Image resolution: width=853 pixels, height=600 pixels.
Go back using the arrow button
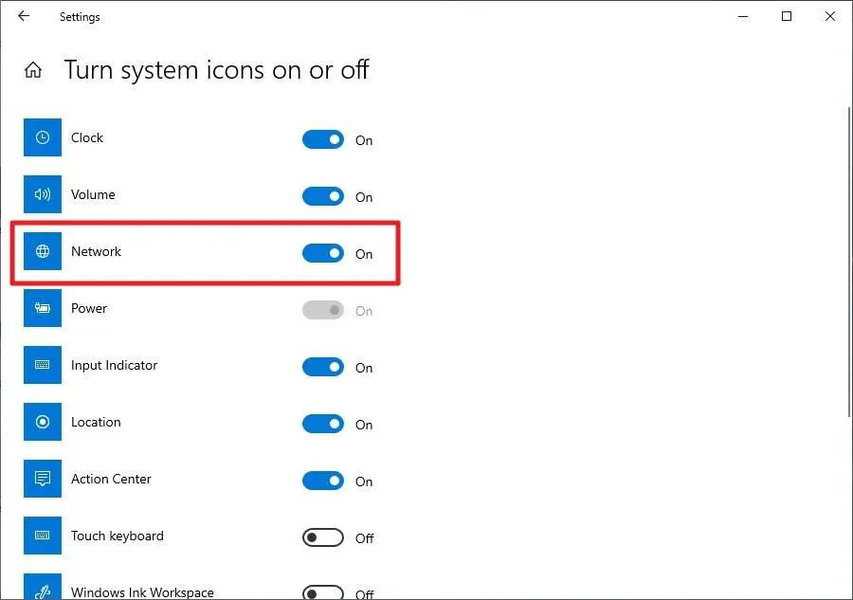coord(24,16)
